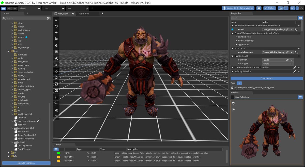Viewport: 305px width, 167px height.
Task: Clear the properties search with the x button
Action: point(300,18)
